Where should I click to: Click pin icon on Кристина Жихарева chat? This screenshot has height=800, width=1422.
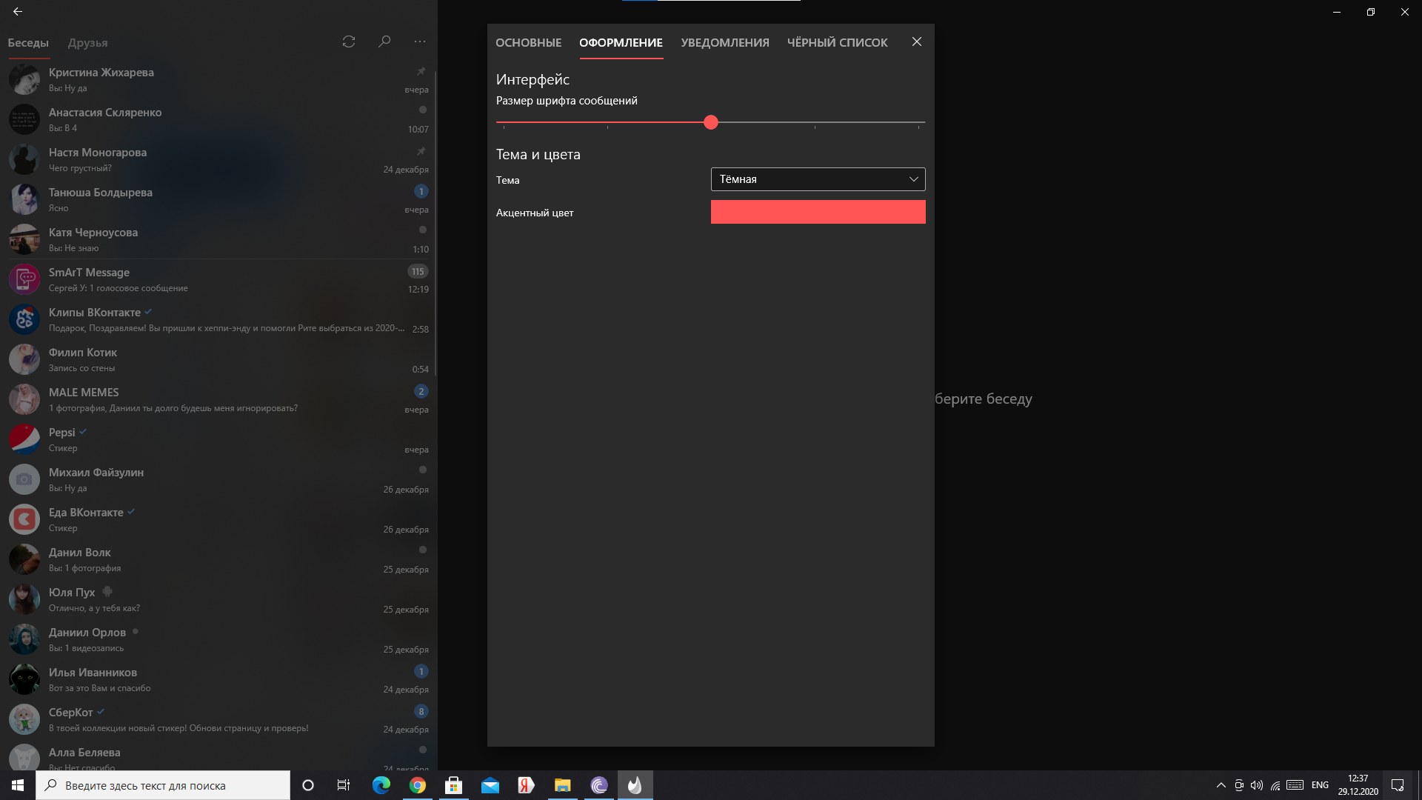(421, 72)
